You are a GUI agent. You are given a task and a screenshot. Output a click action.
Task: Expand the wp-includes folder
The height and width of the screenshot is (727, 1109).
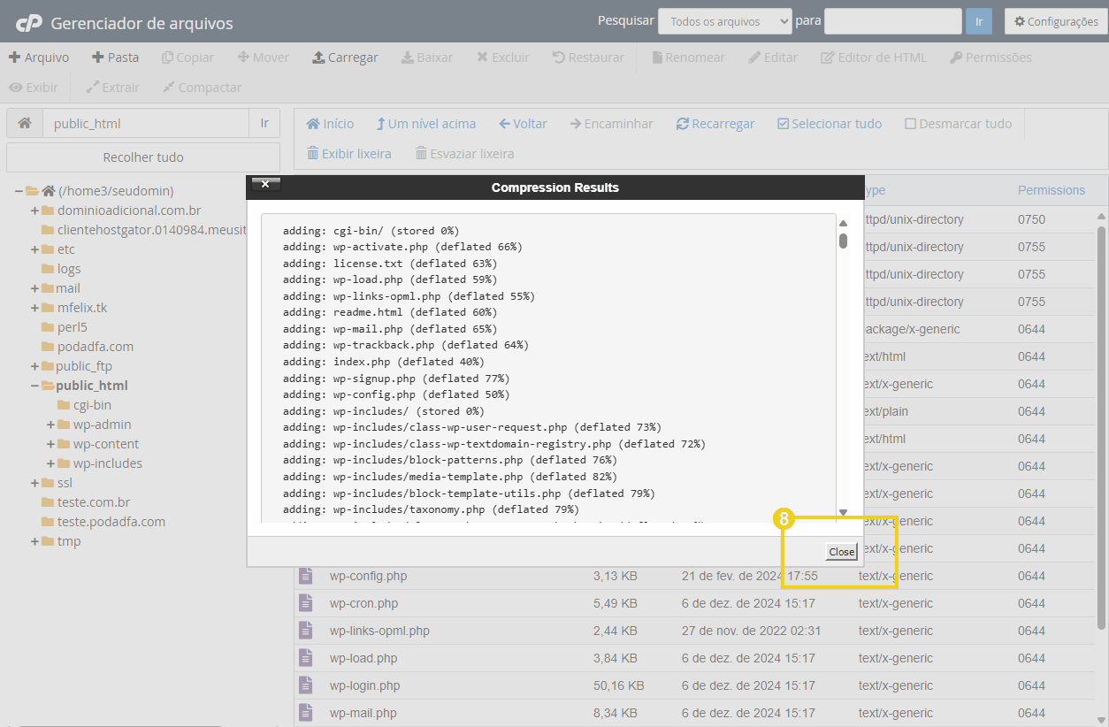50,463
